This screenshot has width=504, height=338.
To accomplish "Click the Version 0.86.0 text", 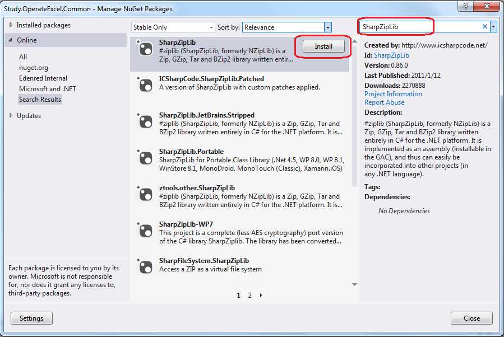I will (x=386, y=65).
